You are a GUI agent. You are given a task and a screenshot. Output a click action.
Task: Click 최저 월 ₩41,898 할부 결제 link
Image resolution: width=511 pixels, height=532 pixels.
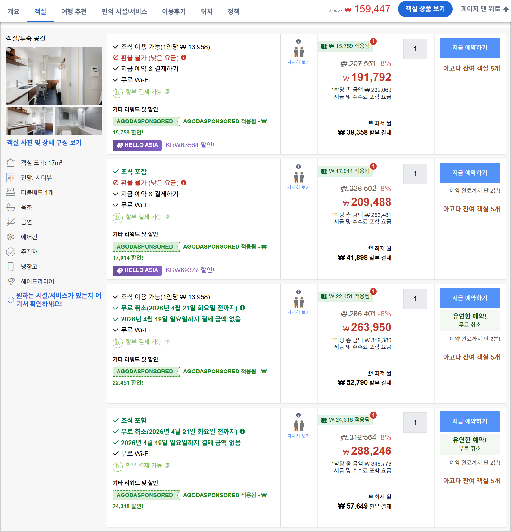(364, 253)
